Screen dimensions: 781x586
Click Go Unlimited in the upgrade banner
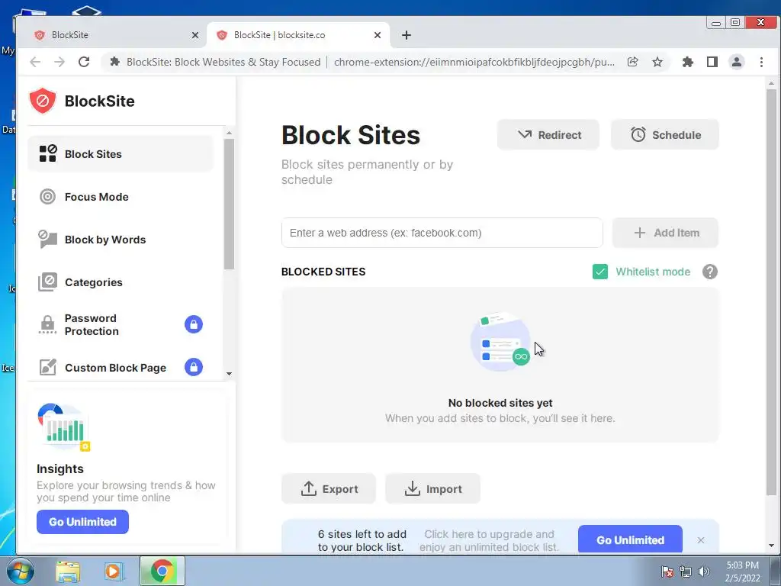[x=630, y=539]
